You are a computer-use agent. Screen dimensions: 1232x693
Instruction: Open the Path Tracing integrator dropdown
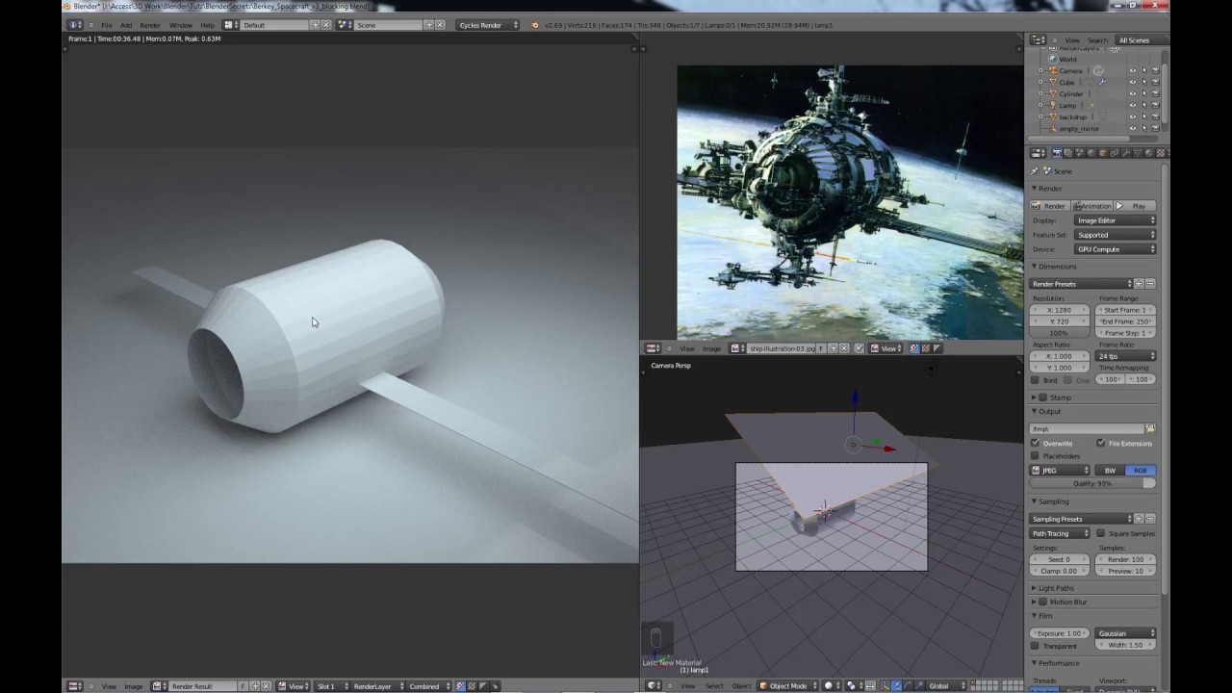point(1060,533)
